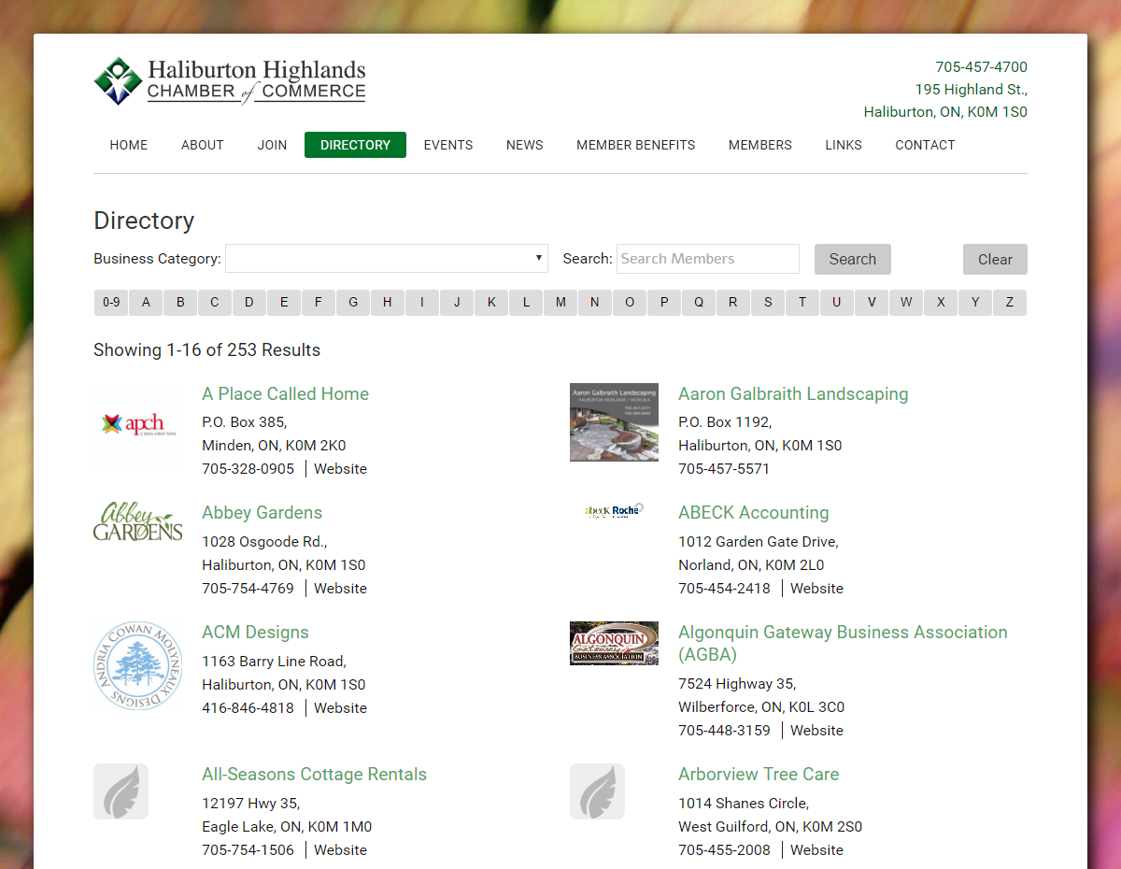Click All-Seasons Cottage Rentals placeholder leaf icon

[x=121, y=791]
